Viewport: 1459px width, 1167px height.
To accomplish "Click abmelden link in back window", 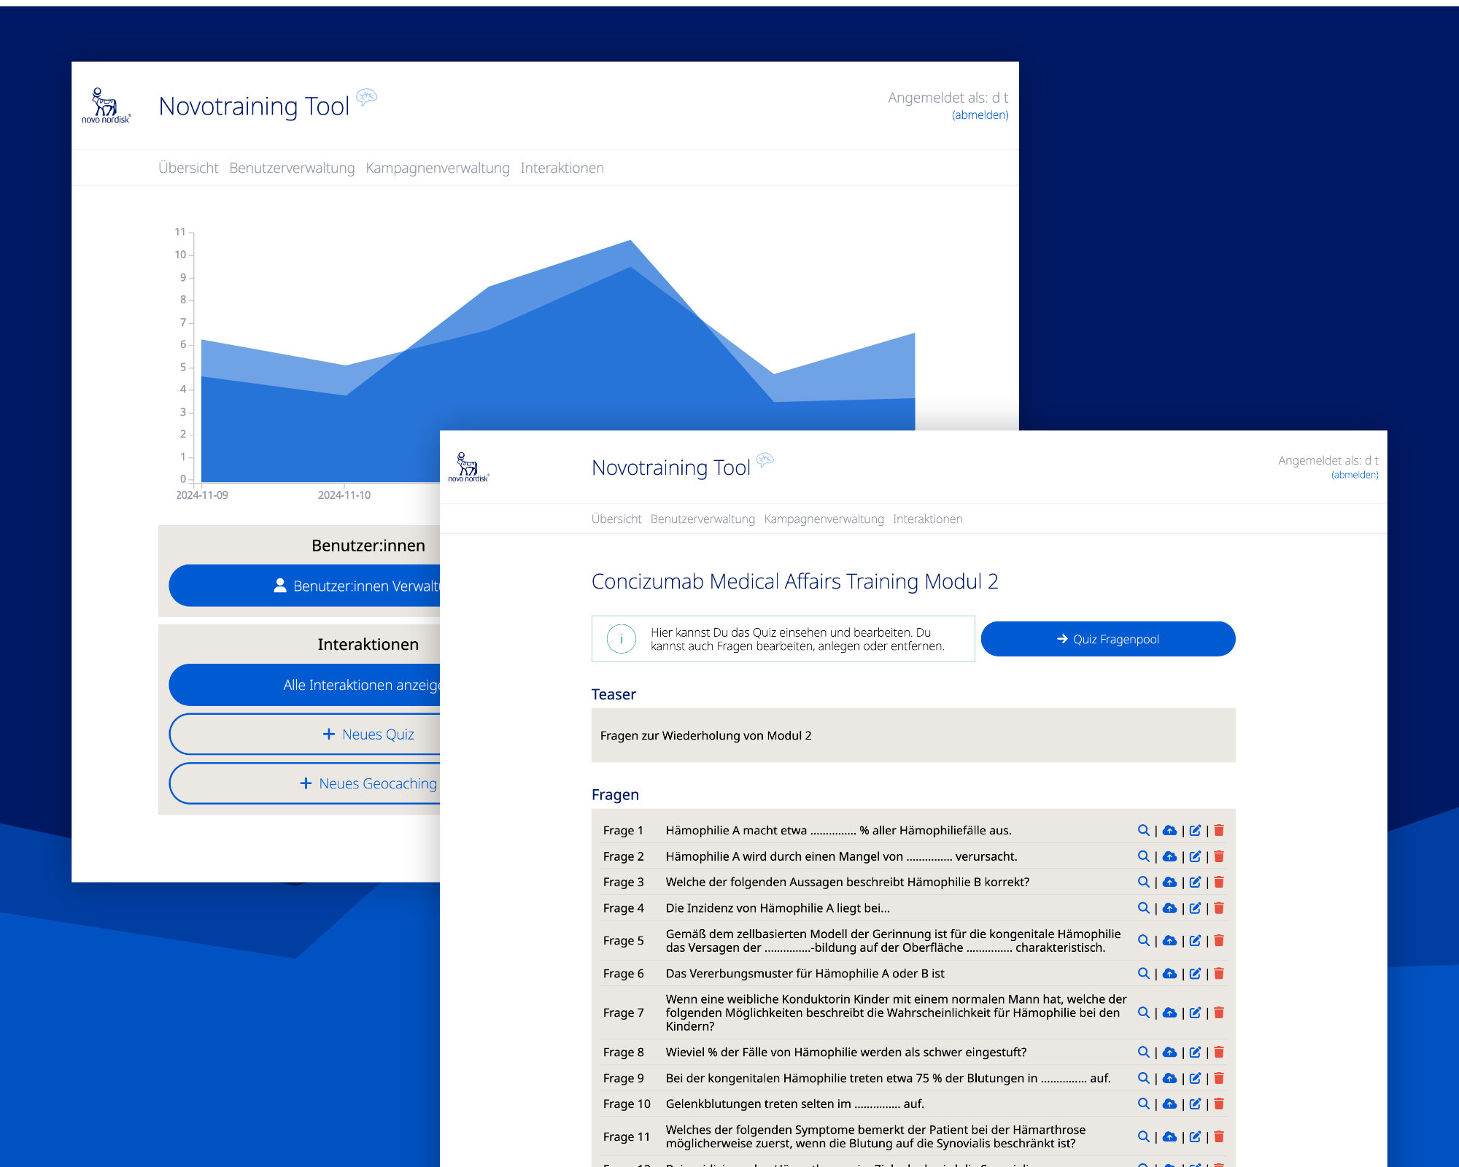I will pos(980,115).
